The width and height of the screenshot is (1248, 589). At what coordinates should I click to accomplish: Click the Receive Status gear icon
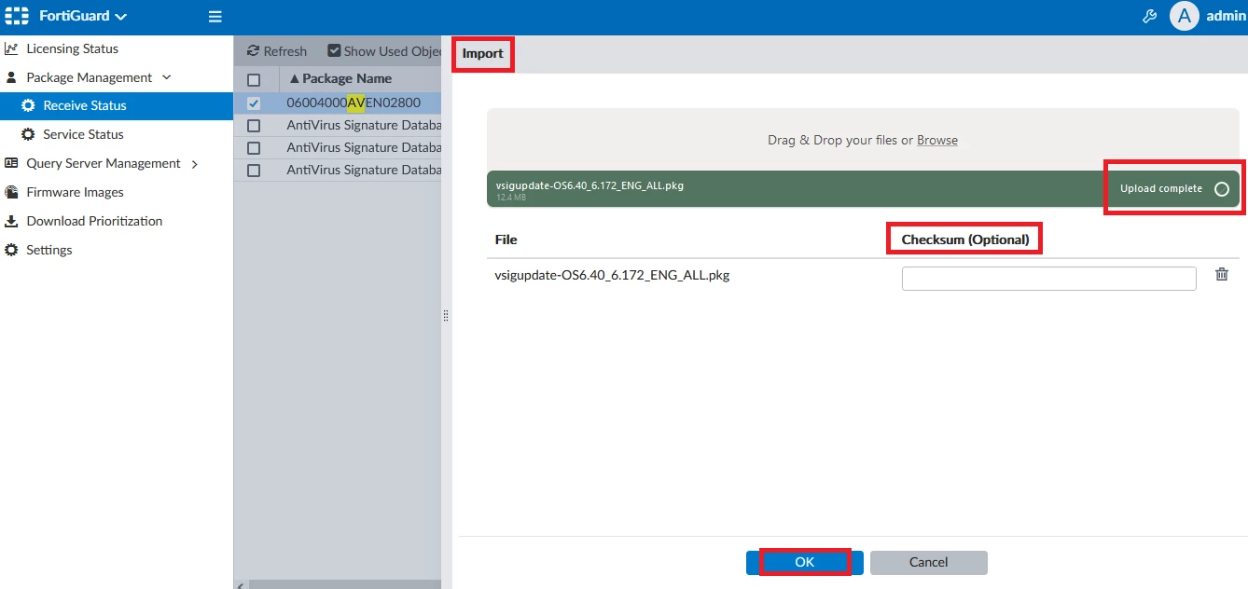[28, 105]
